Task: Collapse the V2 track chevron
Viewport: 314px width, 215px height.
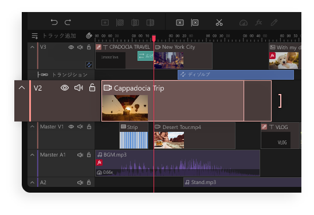Action: pos(22,88)
